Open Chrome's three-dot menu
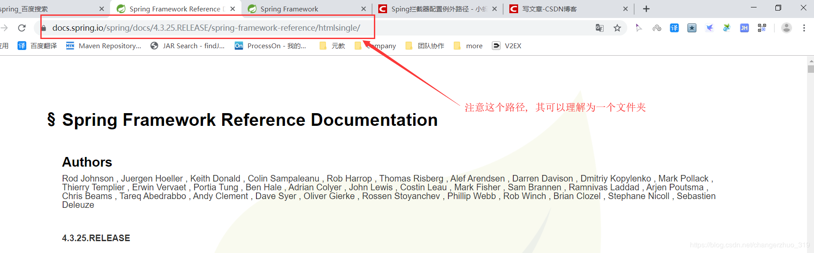Viewport: 814px width, 253px height. click(804, 28)
